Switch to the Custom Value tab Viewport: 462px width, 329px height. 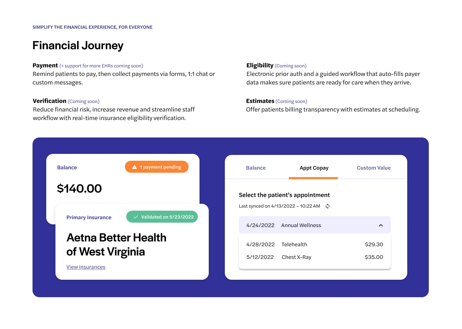tap(374, 168)
